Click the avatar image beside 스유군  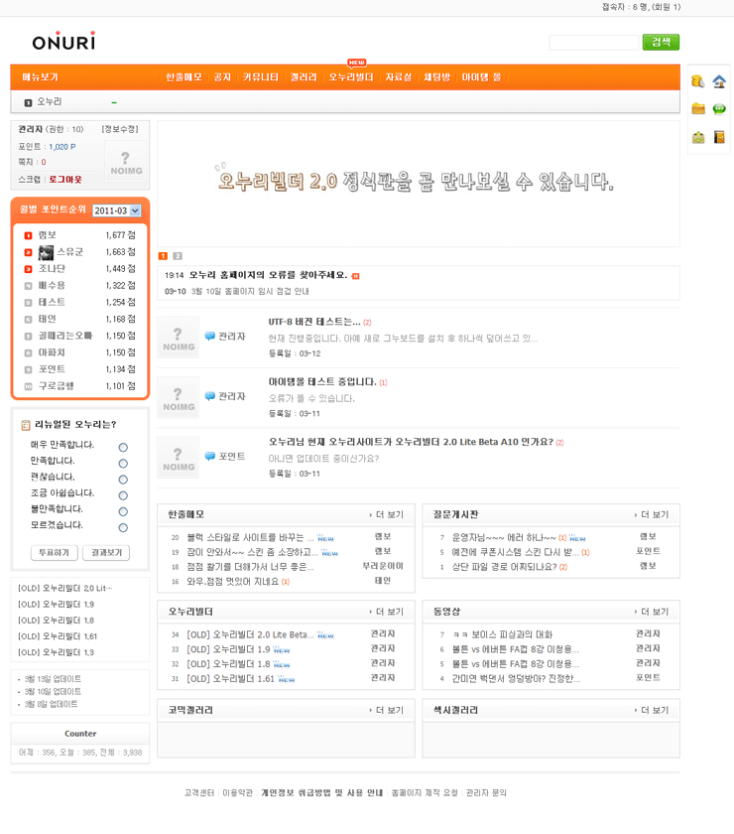pos(47,252)
